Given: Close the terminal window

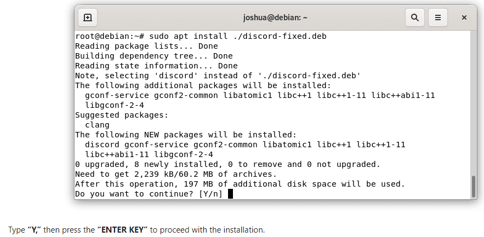Looking at the screenshot, I should (464, 18).
